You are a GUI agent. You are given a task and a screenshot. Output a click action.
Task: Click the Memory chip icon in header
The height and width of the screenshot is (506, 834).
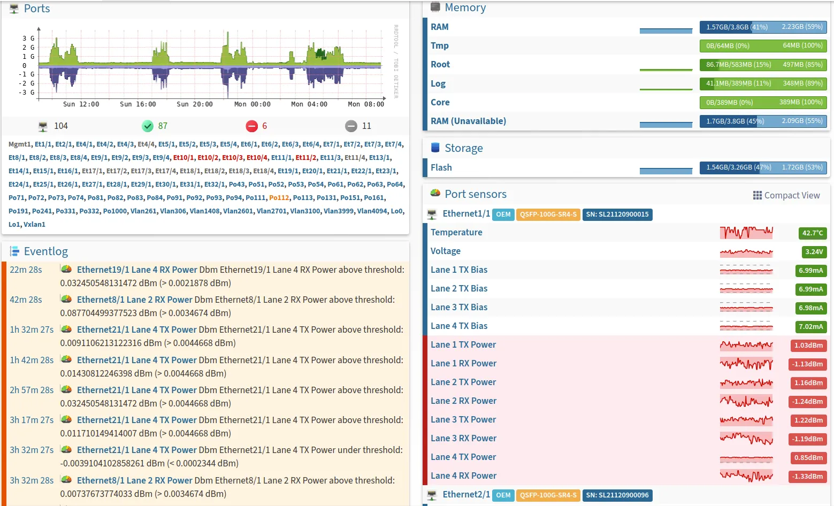coord(435,7)
